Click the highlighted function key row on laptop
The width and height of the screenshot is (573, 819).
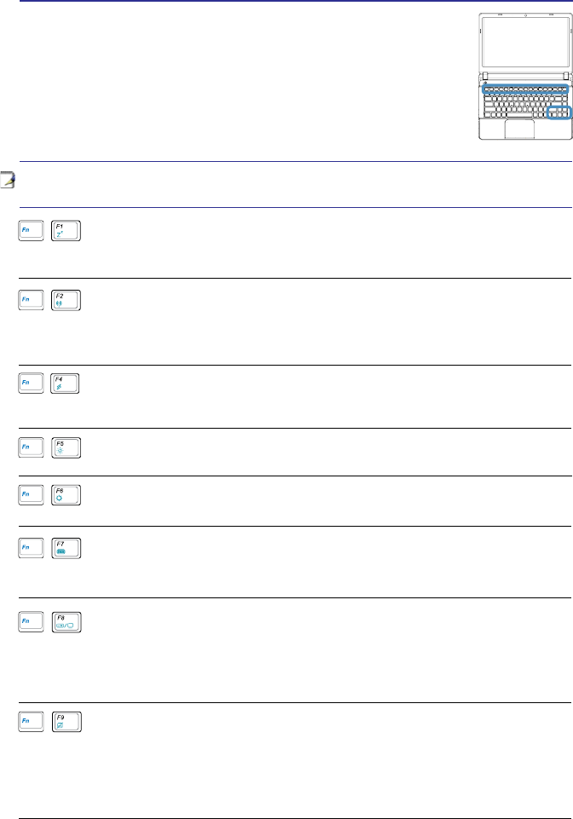click(525, 89)
